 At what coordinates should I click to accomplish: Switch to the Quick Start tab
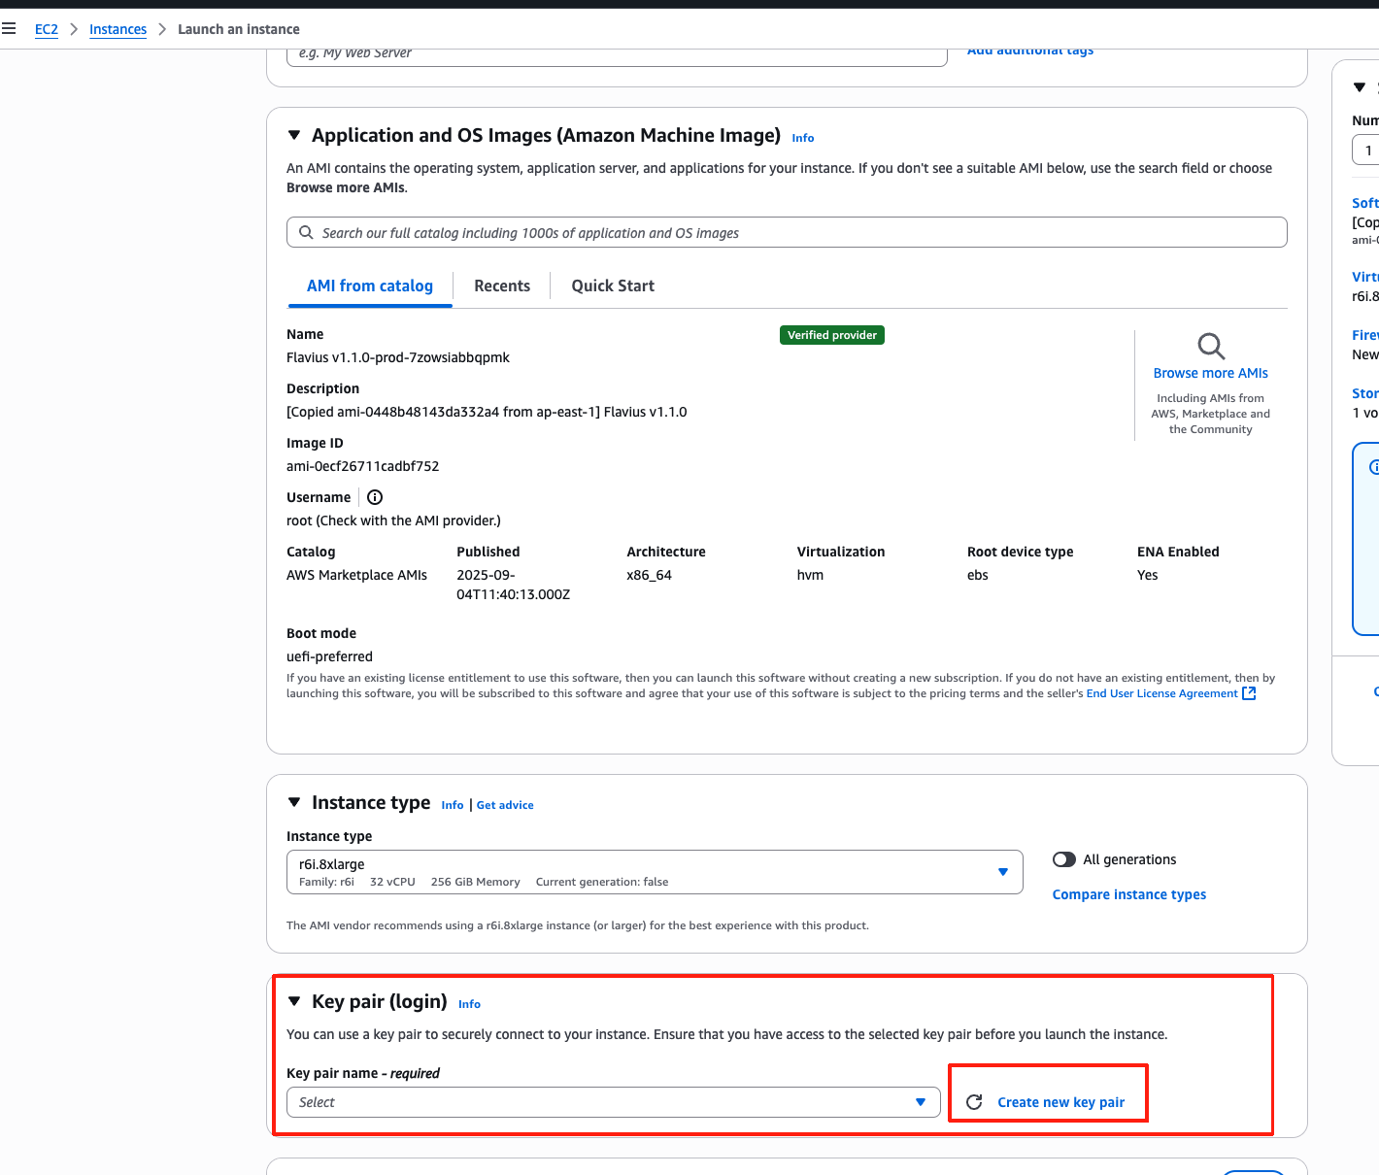tap(613, 285)
